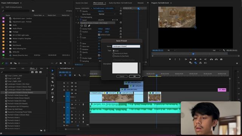The image size is (242, 136).
Task: Open overflow panel tabs chevron near Effects
Action: 47,68
